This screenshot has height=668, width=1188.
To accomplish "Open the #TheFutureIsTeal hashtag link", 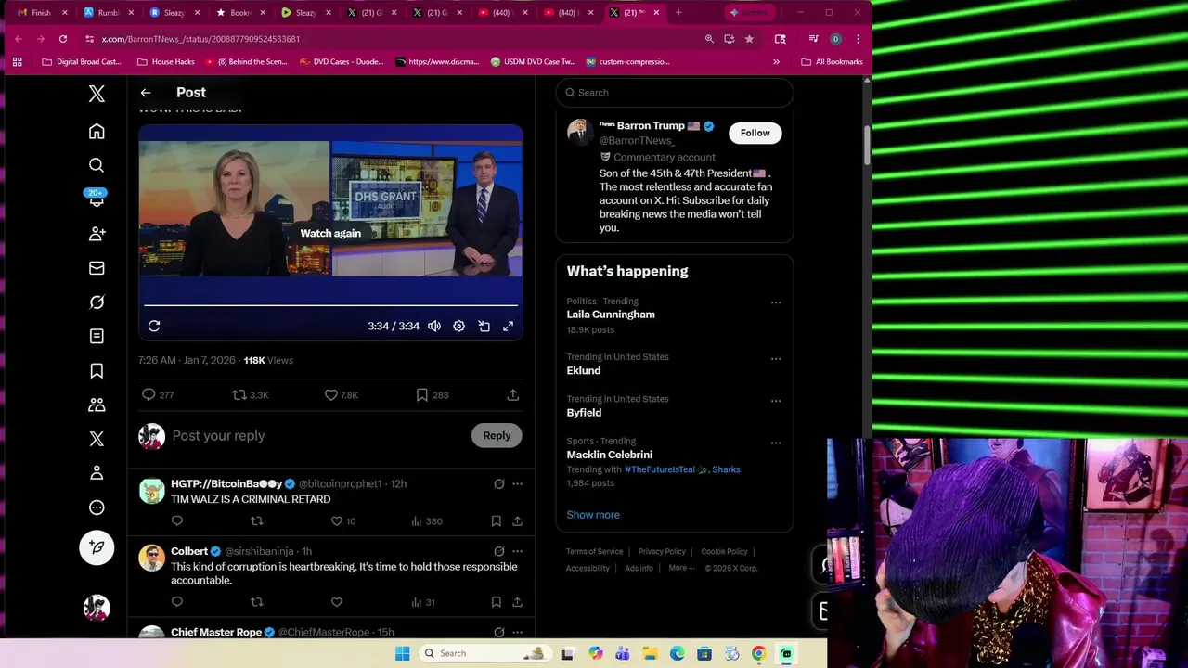I will coord(659,469).
